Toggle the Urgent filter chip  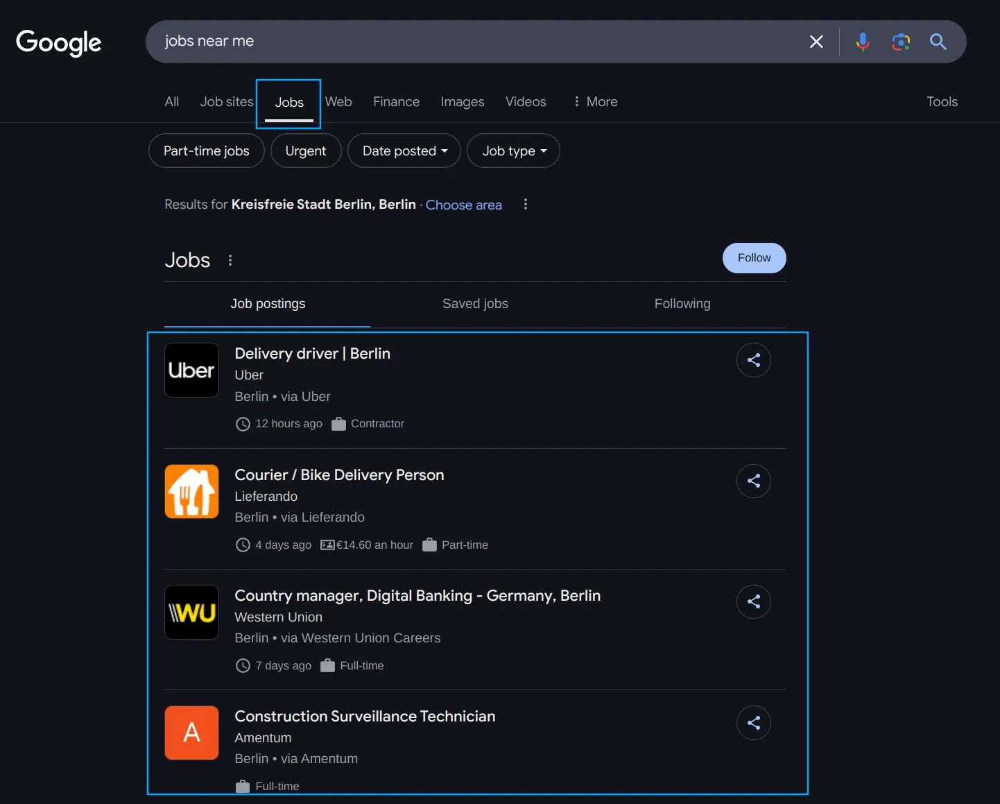[305, 151]
